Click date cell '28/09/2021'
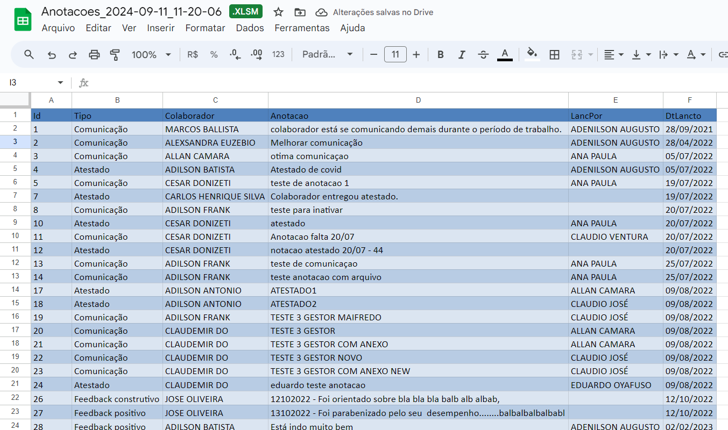This screenshot has height=430, width=728. click(689, 129)
